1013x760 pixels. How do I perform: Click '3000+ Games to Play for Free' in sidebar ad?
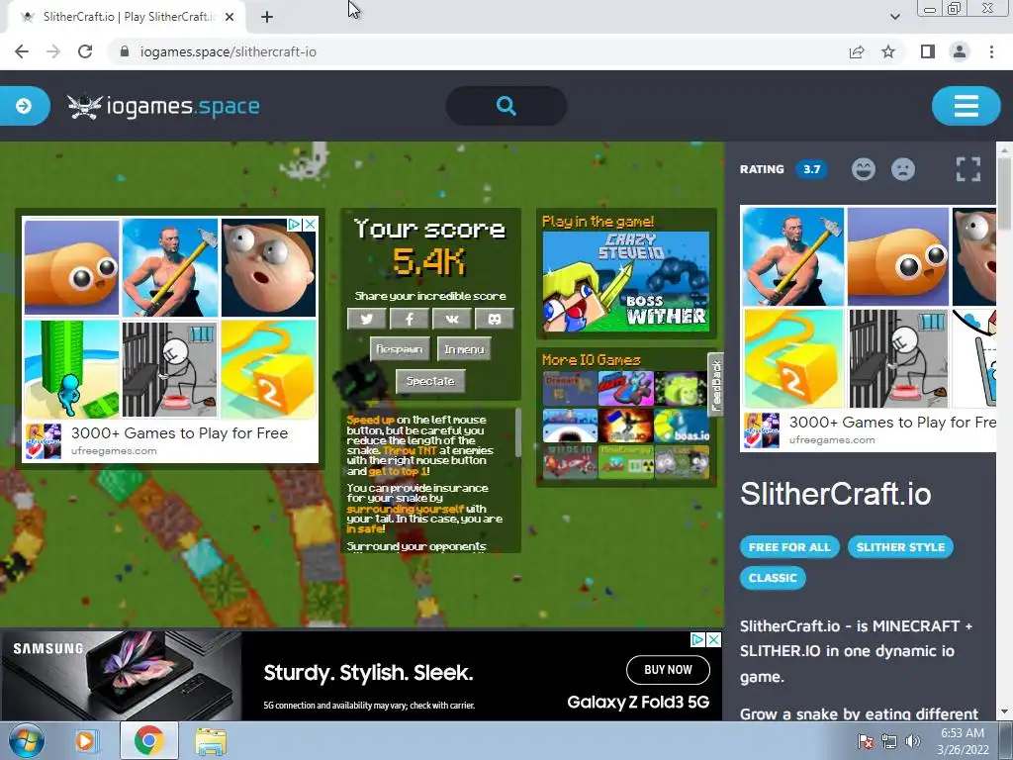click(x=893, y=422)
